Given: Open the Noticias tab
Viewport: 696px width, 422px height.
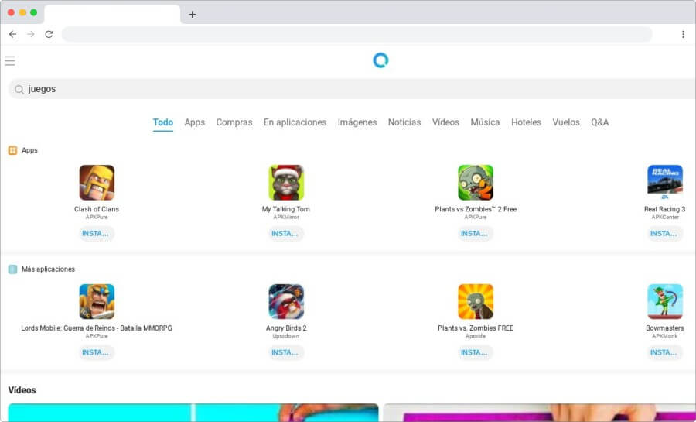Looking at the screenshot, I should coord(404,122).
